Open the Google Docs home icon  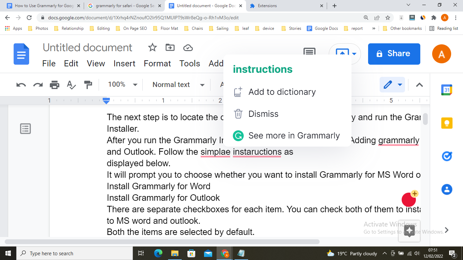pyautogui.click(x=21, y=54)
